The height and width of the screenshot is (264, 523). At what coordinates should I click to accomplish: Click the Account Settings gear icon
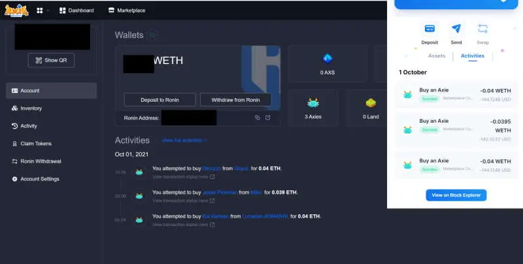click(14, 179)
